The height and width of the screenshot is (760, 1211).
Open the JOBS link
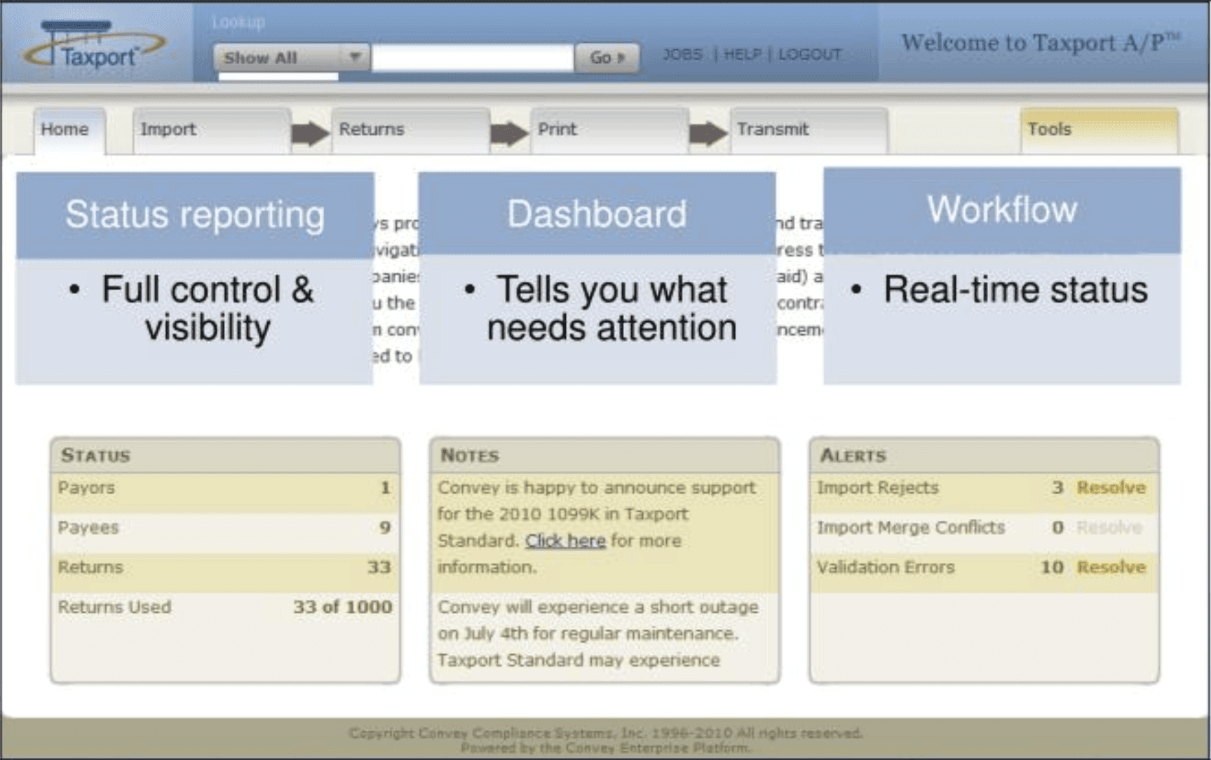coord(682,54)
